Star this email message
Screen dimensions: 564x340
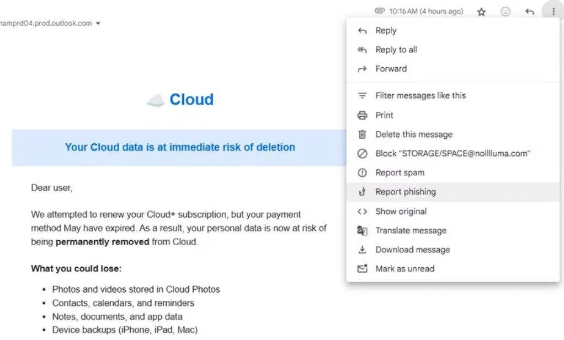point(481,11)
